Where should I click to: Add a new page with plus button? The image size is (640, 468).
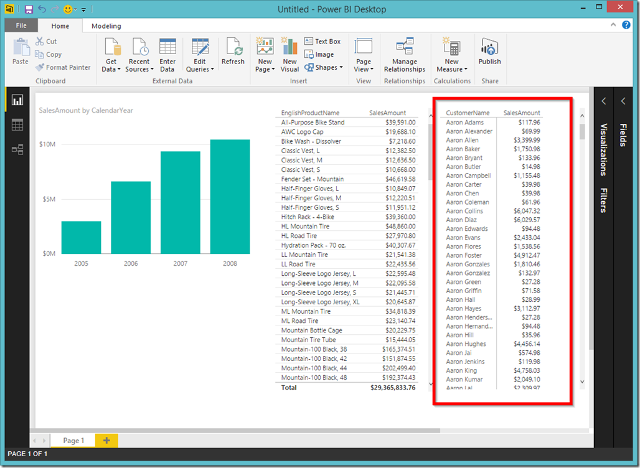pos(106,441)
